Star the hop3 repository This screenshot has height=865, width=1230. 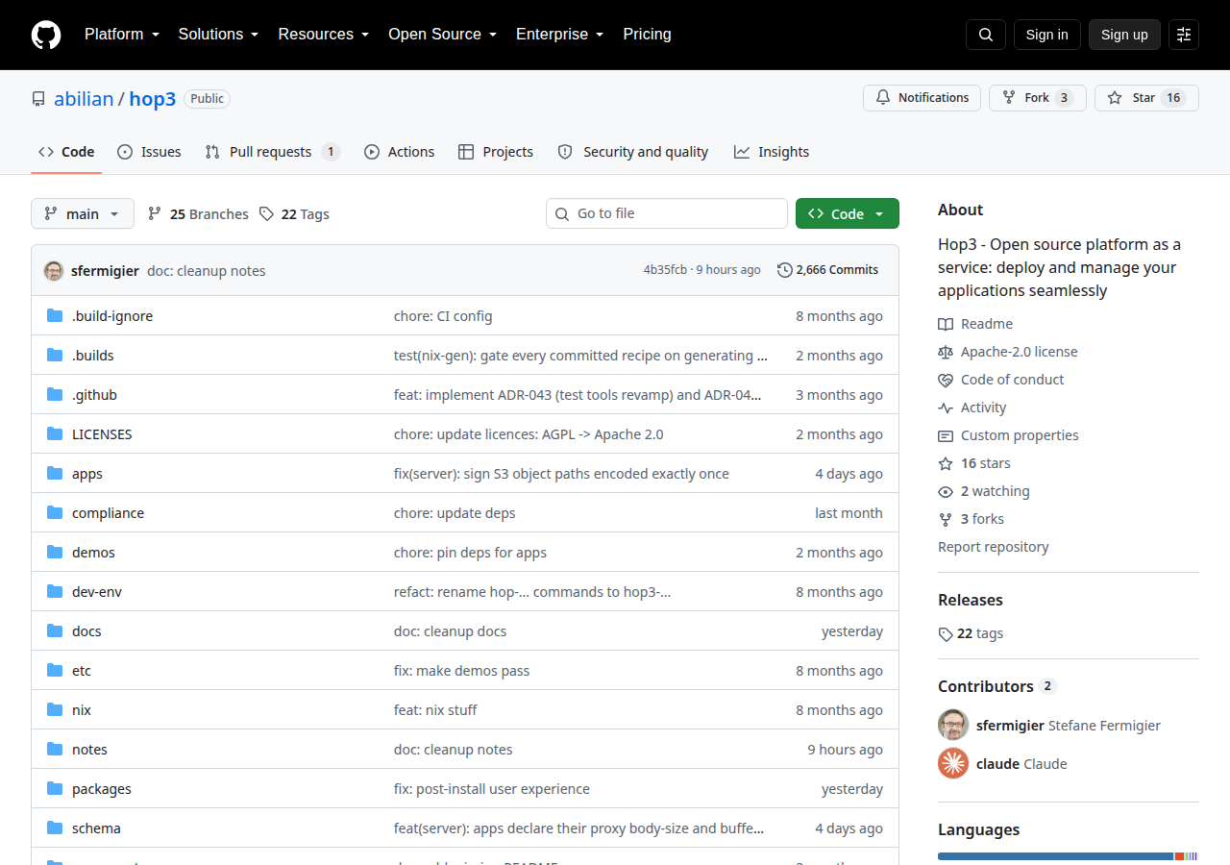point(1146,98)
